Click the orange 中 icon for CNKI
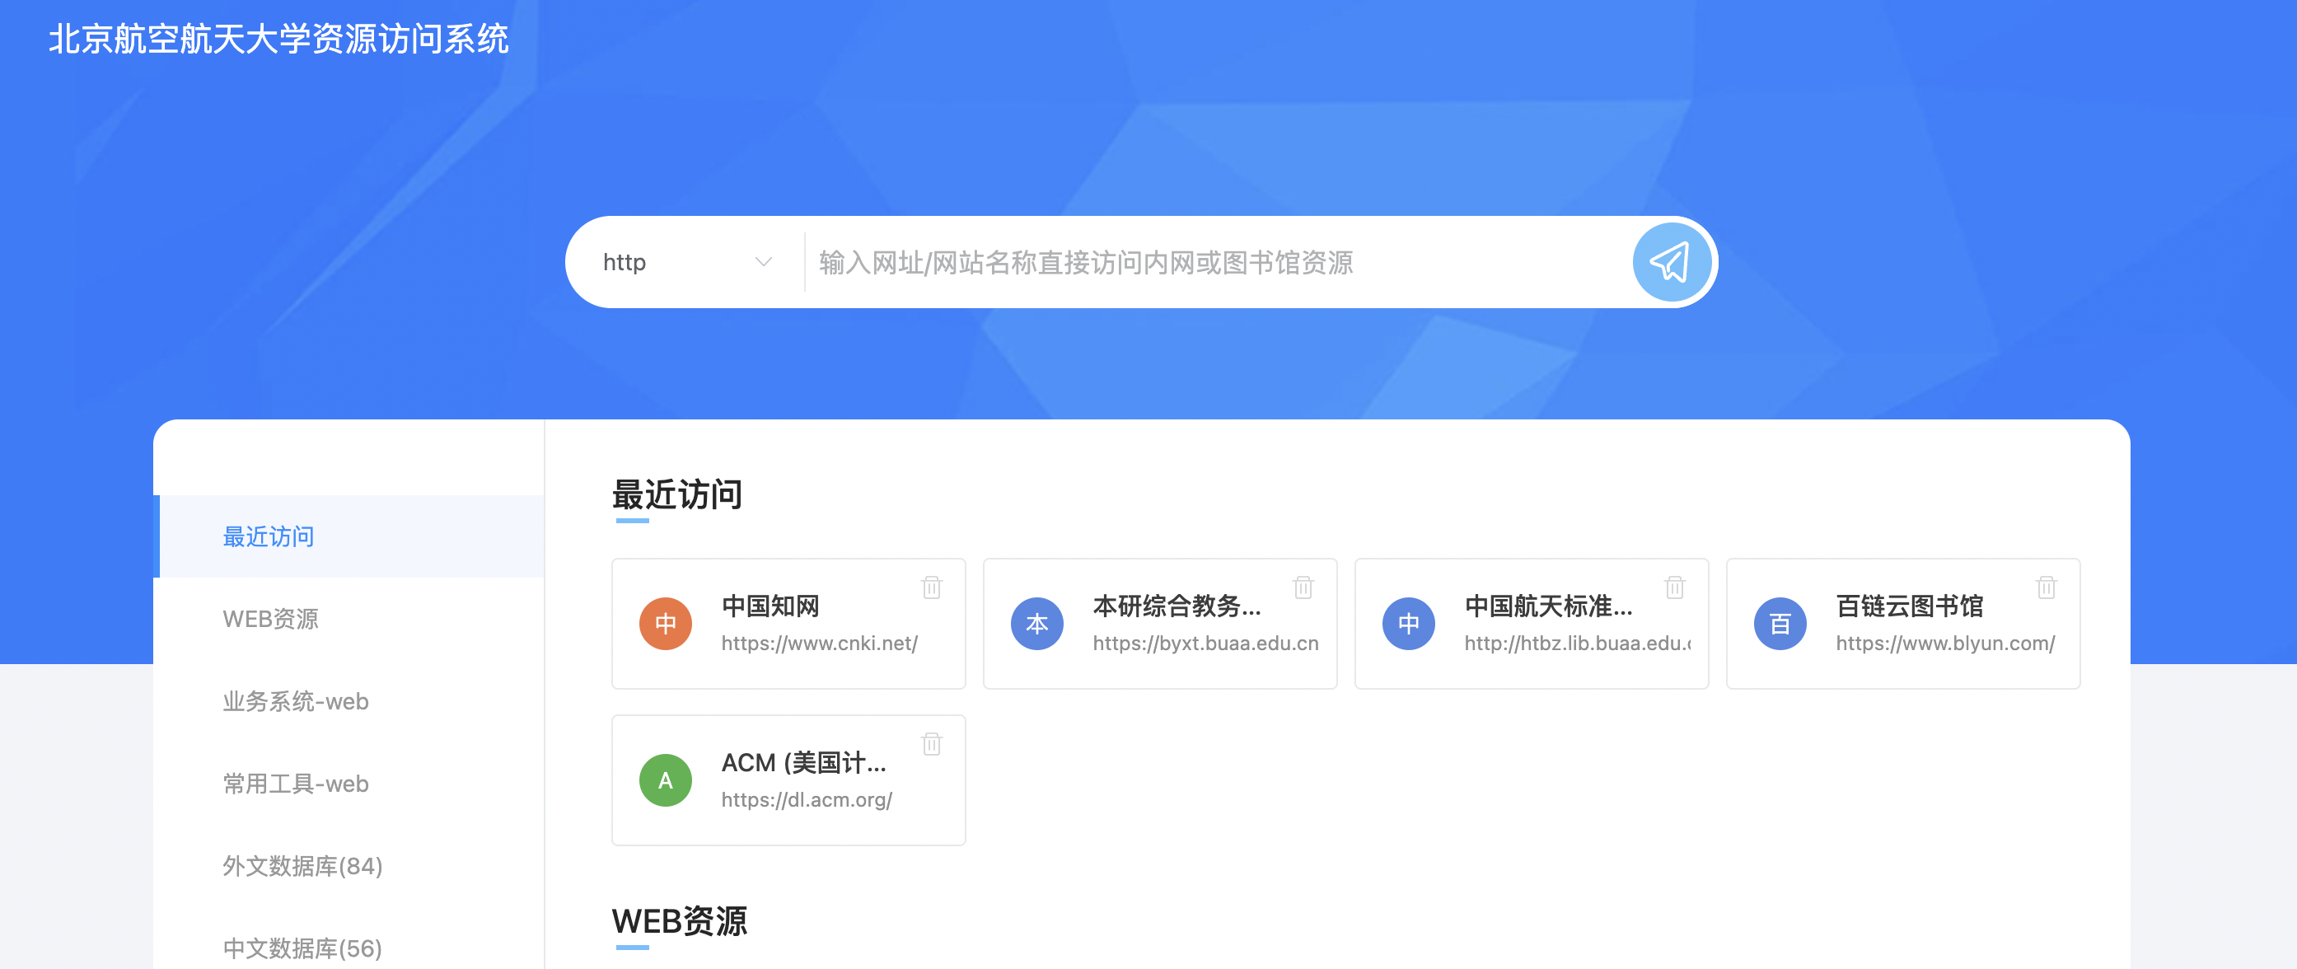2297x969 pixels. point(665,624)
